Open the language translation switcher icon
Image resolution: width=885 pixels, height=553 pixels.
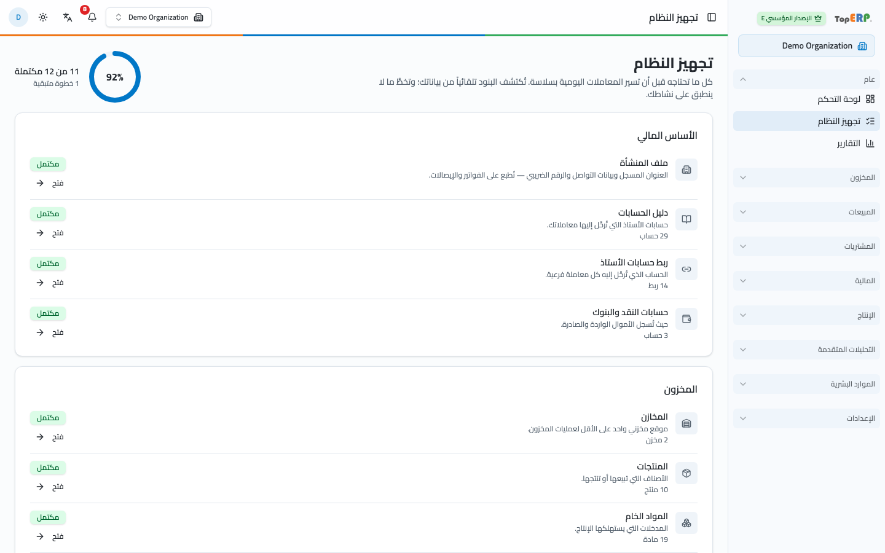[x=68, y=17]
